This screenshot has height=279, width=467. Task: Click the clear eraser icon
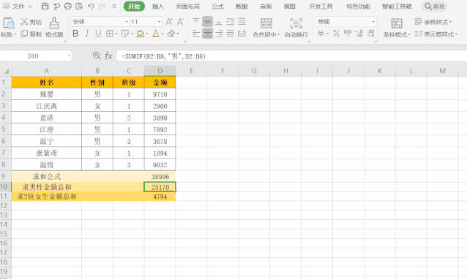(171, 34)
